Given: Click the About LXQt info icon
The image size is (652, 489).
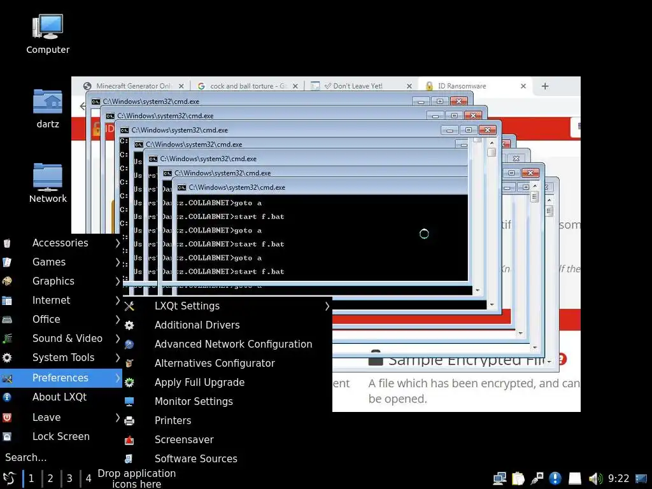Looking at the screenshot, I should pyautogui.click(x=7, y=397).
